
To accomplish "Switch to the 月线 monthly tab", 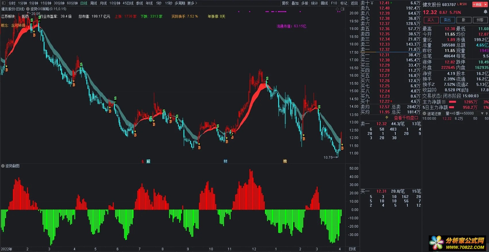I will [103, 3].
